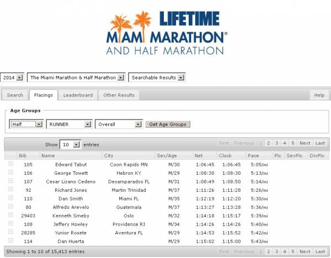The height and width of the screenshot is (258, 331).
Task: Go to page 2 in top pagination
Action: click(x=269, y=143)
